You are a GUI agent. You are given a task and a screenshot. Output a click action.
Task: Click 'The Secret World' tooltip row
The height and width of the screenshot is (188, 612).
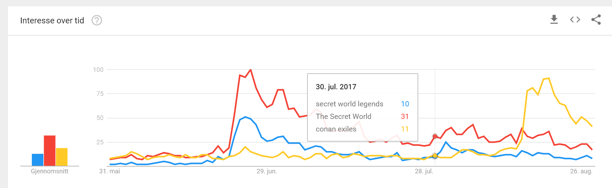click(x=363, y=116)
